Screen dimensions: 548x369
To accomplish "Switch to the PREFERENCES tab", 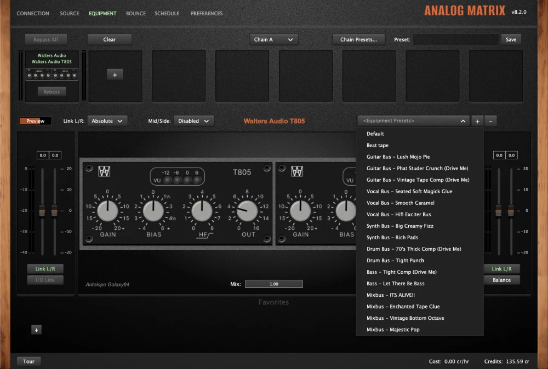I will coord(207,13).
